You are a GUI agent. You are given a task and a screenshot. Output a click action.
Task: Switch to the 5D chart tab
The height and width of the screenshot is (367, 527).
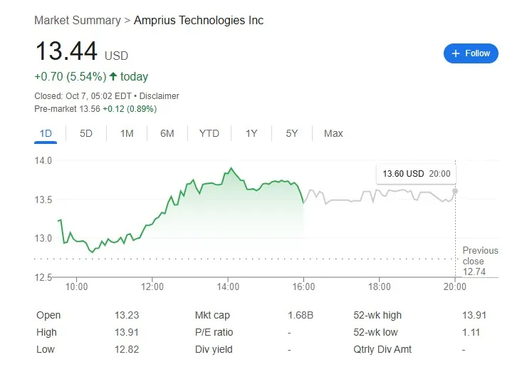[x=85, y=133]
